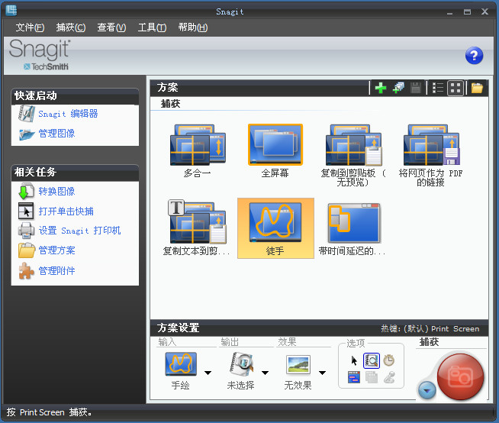Viewport: 499px width, 423px height.
Task: Close the Snagit window
Action: click(485, 11)
